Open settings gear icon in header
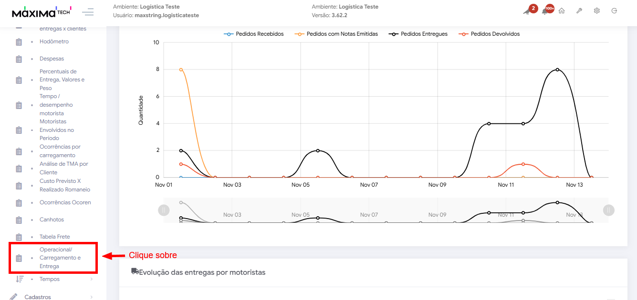The width and height of the screenshot is (637, 300). 597,11
